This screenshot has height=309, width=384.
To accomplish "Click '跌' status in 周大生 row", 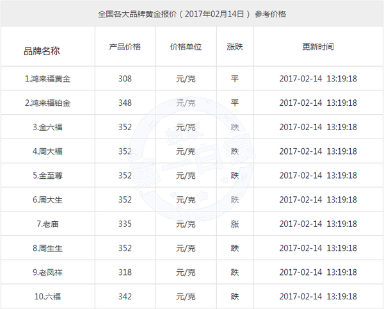I will click(235, 199).
